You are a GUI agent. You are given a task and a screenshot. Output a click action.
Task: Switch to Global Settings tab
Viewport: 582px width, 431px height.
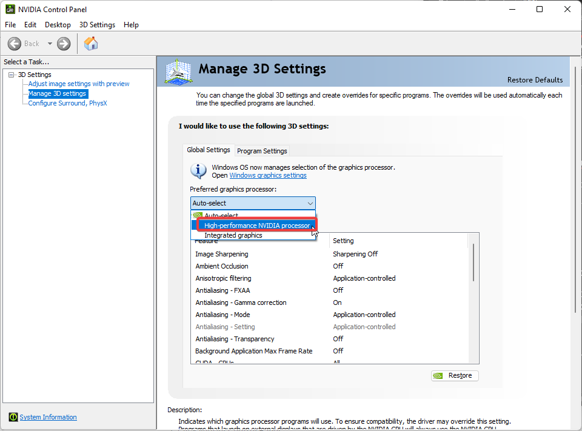point(208,150)
